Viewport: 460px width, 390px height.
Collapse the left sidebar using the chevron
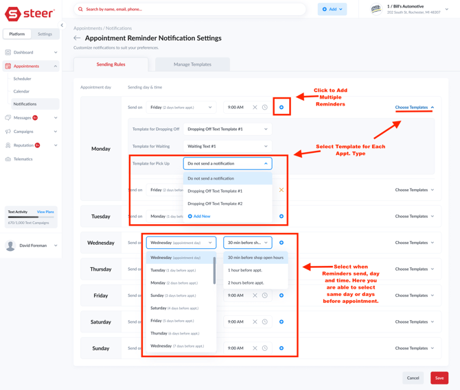pos(62,25)
